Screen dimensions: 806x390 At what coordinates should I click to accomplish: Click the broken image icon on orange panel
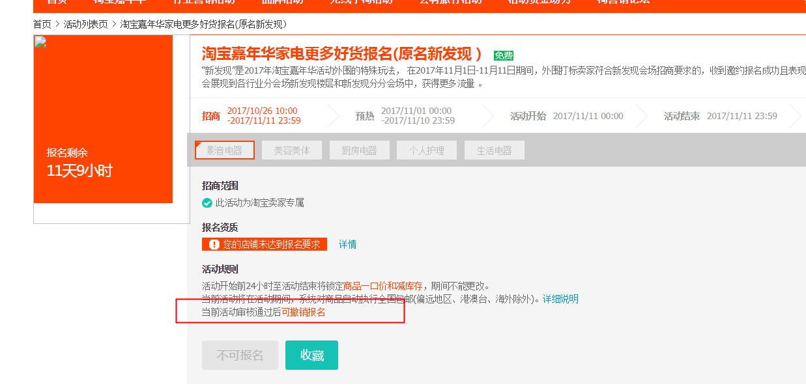[x=40, y=42]
